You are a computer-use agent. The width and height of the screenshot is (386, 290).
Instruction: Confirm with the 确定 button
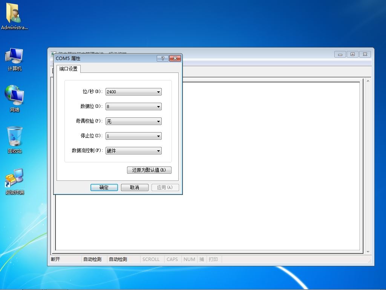tap(104, 187)
